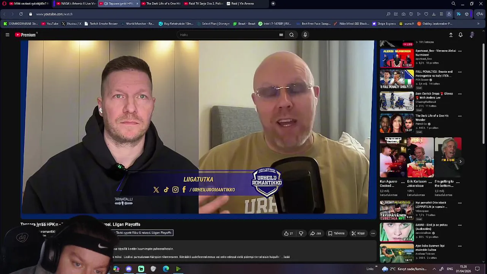Reload the page
487x274 pixels.
pyautogui.click(x=21, y=14)
